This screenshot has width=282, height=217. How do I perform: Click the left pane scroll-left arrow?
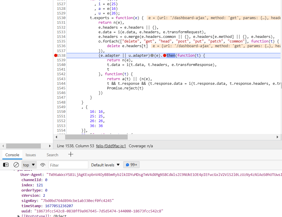click(3, 146)
